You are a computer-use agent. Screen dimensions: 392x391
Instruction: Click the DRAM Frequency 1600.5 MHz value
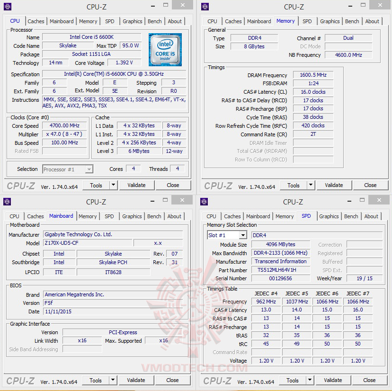[313, 75]
